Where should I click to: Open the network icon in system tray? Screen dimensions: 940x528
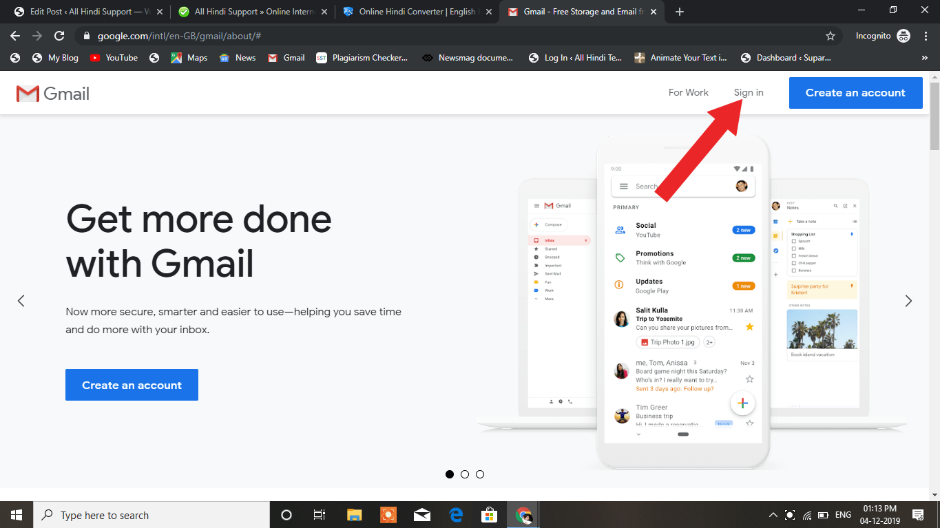pyautogui.click(x=807, y=515)
